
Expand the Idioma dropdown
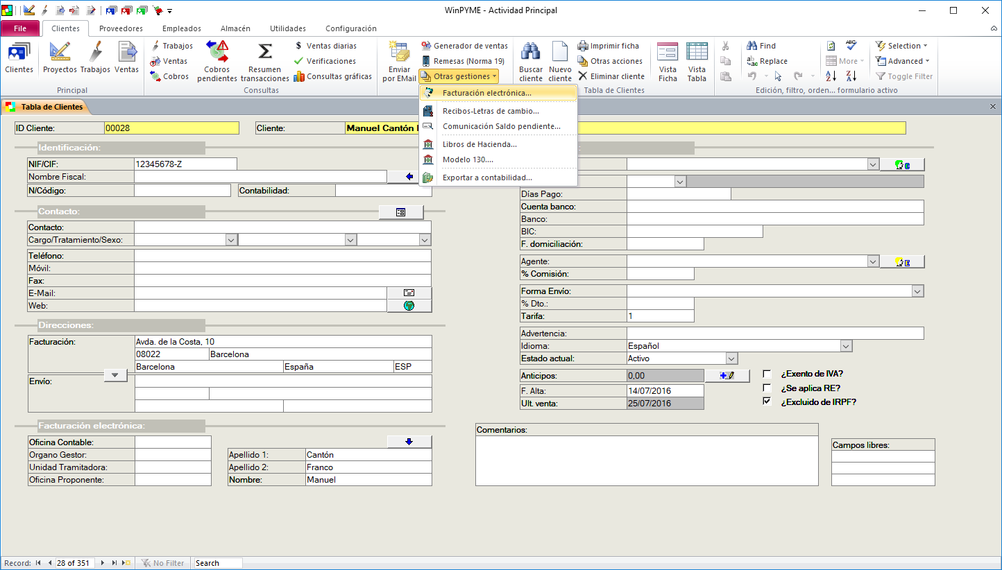(845, 346)
